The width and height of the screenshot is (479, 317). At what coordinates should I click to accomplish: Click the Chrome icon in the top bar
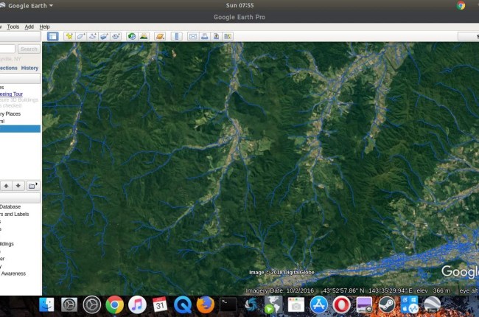(461, 5)
